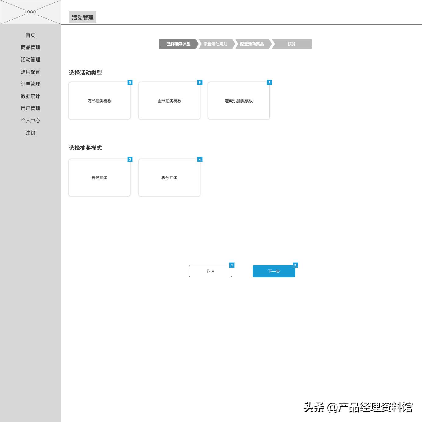This screenshot has width=422, height=422.
Task: Click the 选择活动类型 step
Action: pos(179,44)
